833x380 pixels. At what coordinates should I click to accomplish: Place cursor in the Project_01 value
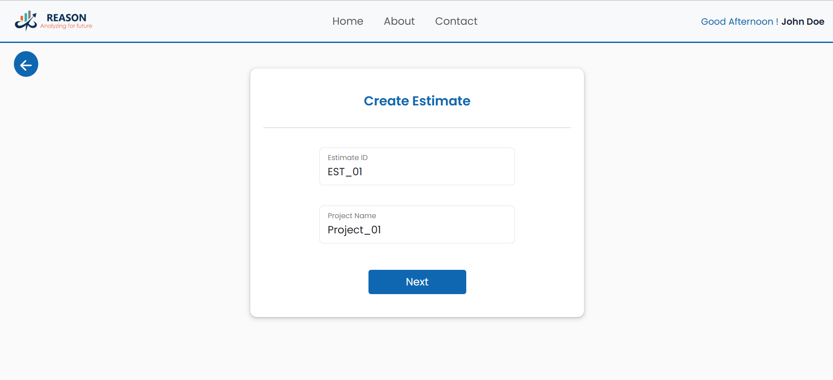[x=354, y=230]
